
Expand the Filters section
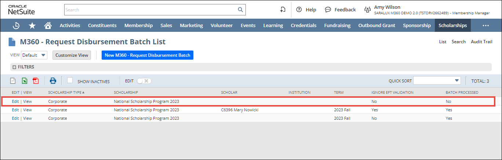coord(15,67)
